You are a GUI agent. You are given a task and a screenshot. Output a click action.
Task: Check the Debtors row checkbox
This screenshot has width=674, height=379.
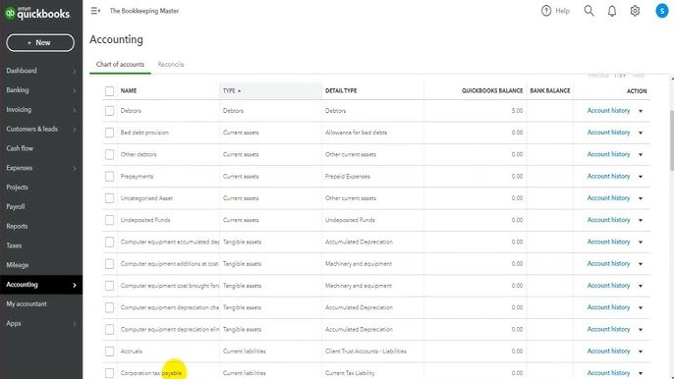click(110, 111)
